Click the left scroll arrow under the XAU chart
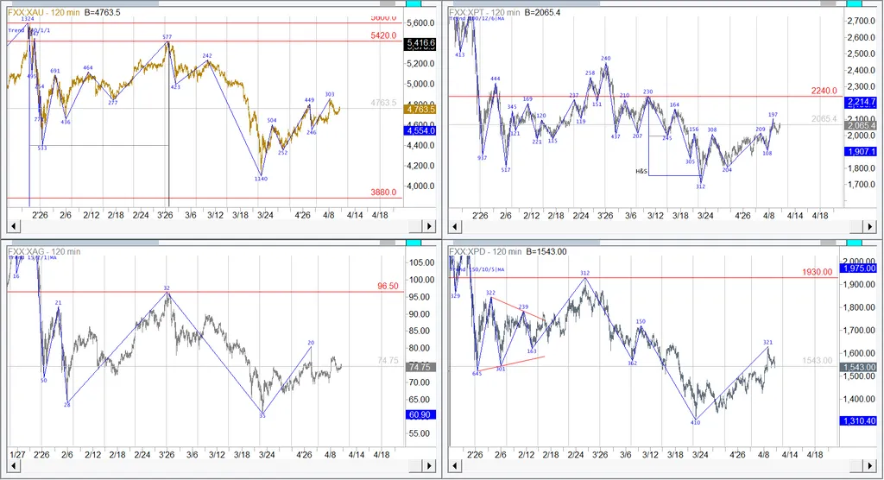884x480 pixels. (12, 226)
